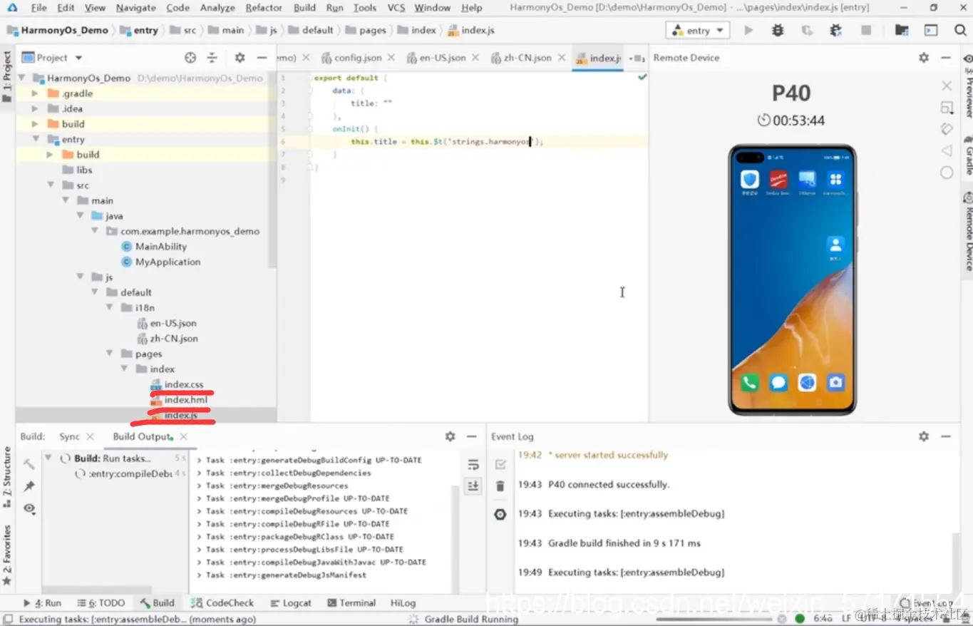Collapse the pages folder
The height and width of the screenshot is (626, 973).
click(110, 354)
